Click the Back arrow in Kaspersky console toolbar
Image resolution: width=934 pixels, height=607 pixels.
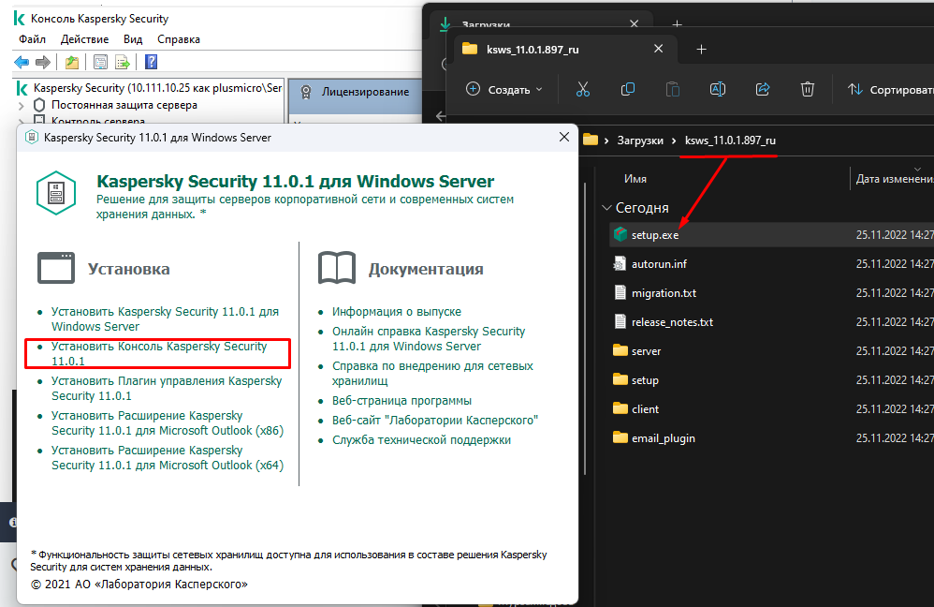pos(22,62)
